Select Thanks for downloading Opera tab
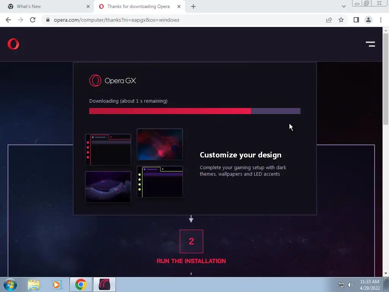The image size is (389, 292). [139, 6]
